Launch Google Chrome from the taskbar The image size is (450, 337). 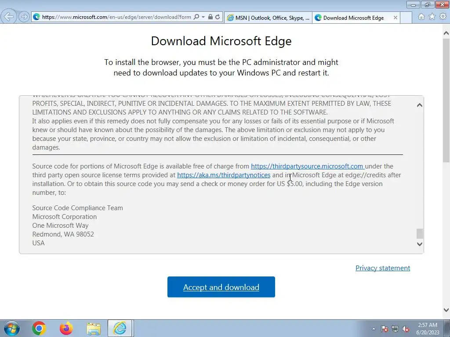pyautogui.click(x=39, y=328)
